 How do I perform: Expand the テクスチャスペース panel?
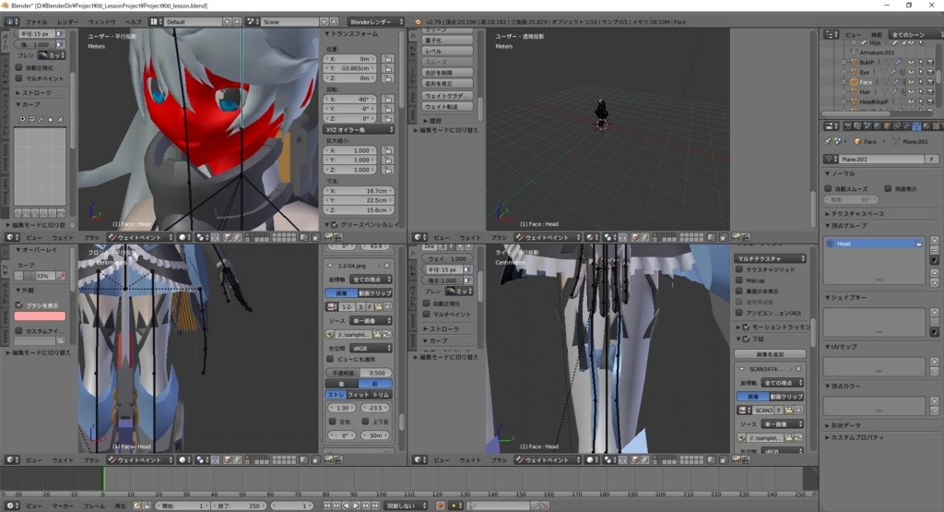tap(854, 214)
